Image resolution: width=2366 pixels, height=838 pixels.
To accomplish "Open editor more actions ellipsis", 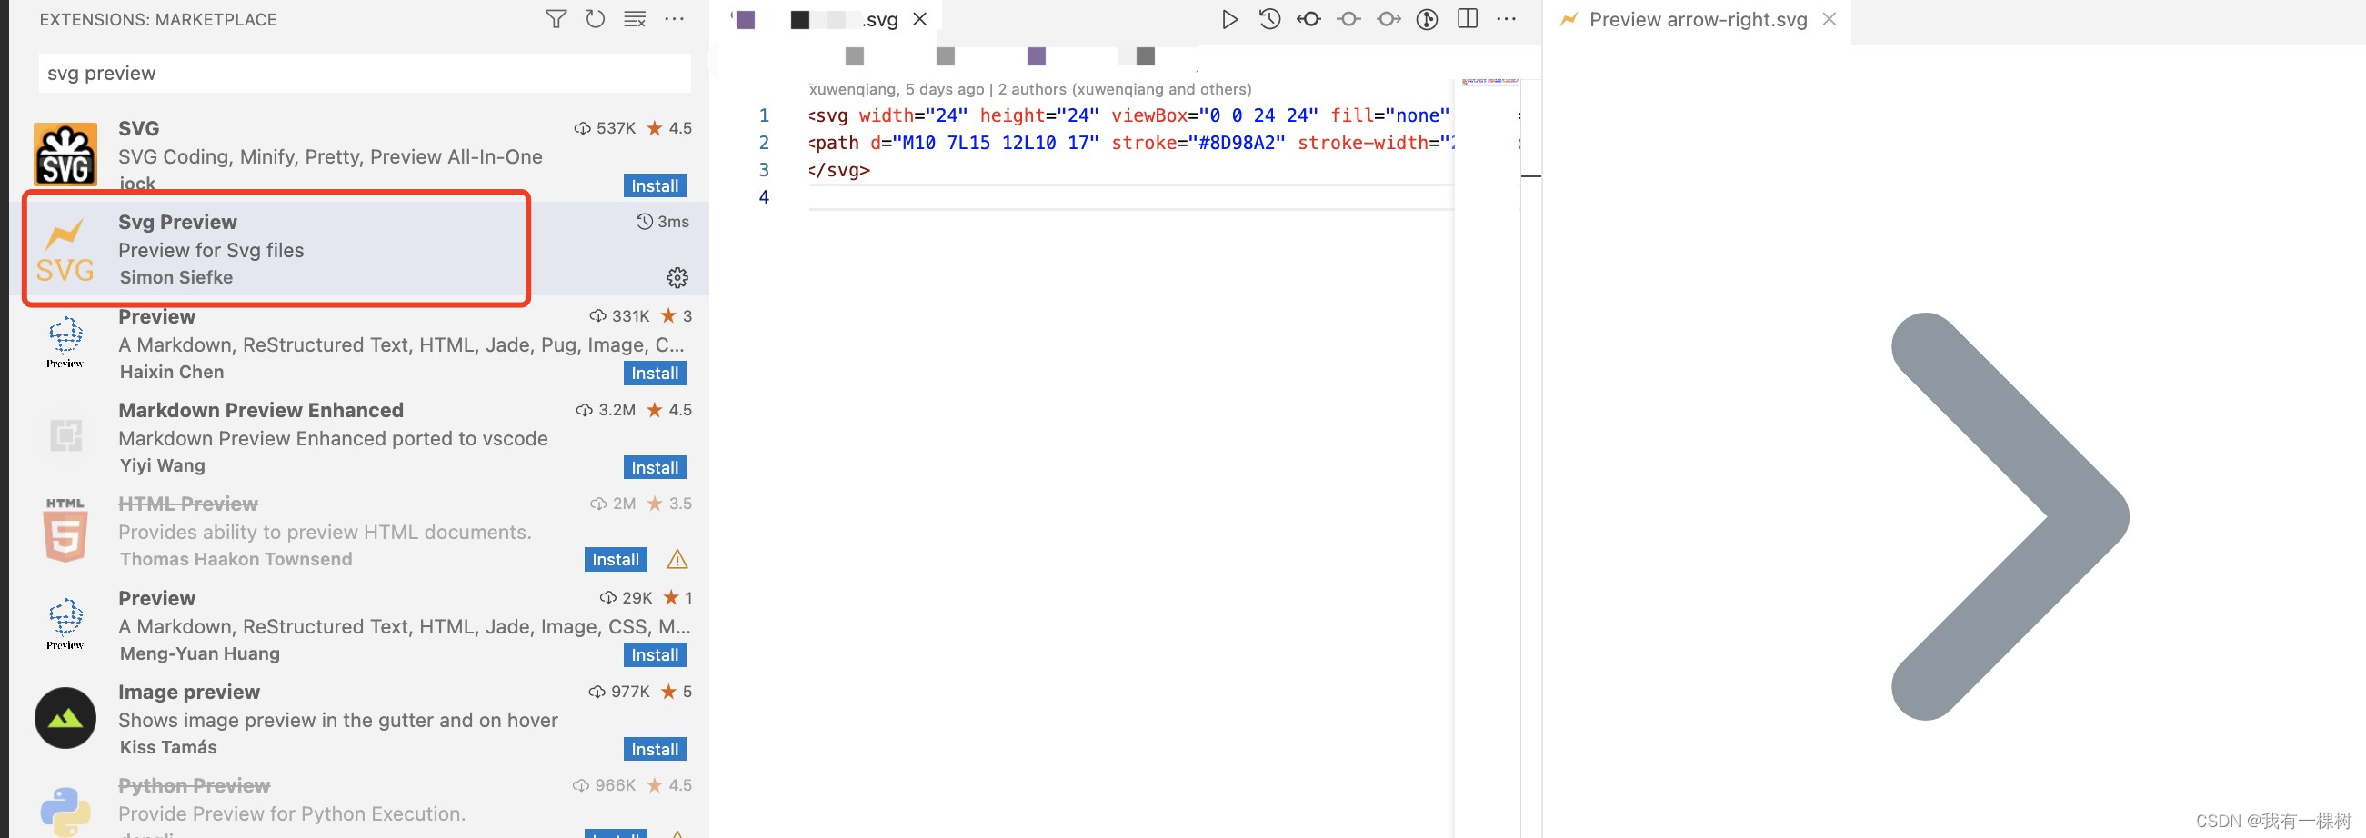I will 1507,19.
